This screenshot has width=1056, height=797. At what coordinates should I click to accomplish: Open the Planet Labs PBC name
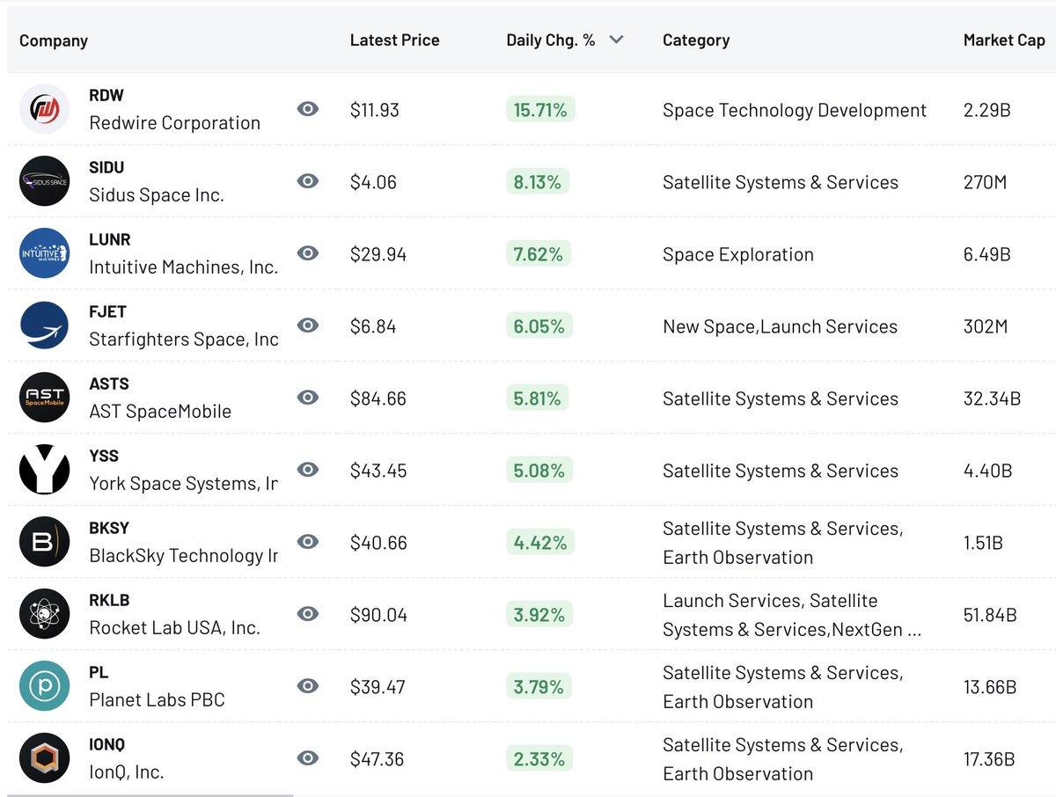click(157, 700)
